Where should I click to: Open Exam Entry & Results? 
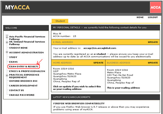[x=24, y=66]
